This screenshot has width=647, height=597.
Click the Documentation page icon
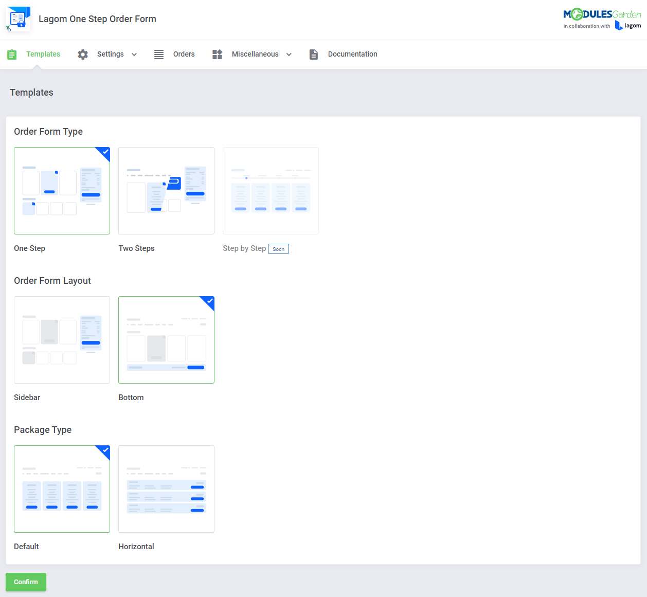(x=313, y=54)
